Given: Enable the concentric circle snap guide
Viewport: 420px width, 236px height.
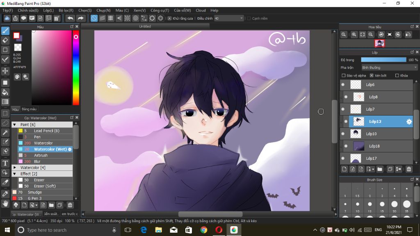Looking at the screenshot, I should (x=135, y=18).
